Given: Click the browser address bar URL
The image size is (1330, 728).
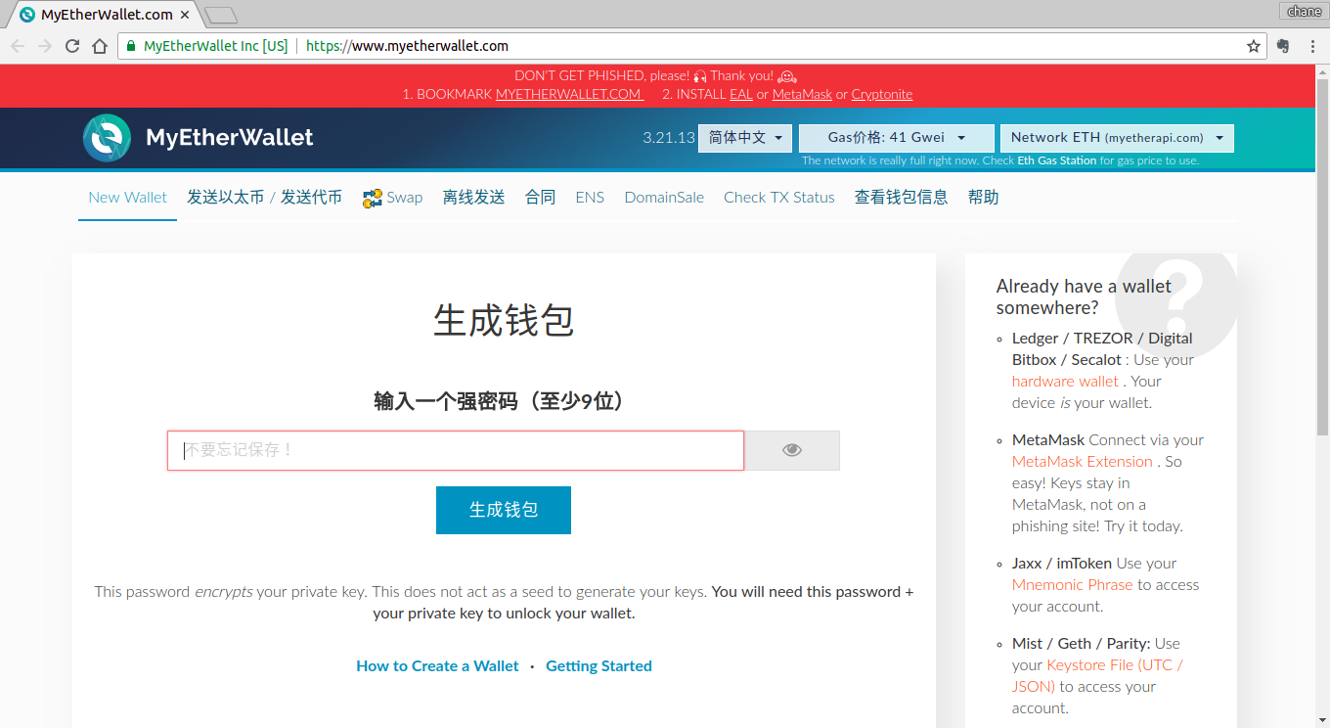Looking at the screenshot, I should click(407, 46).
